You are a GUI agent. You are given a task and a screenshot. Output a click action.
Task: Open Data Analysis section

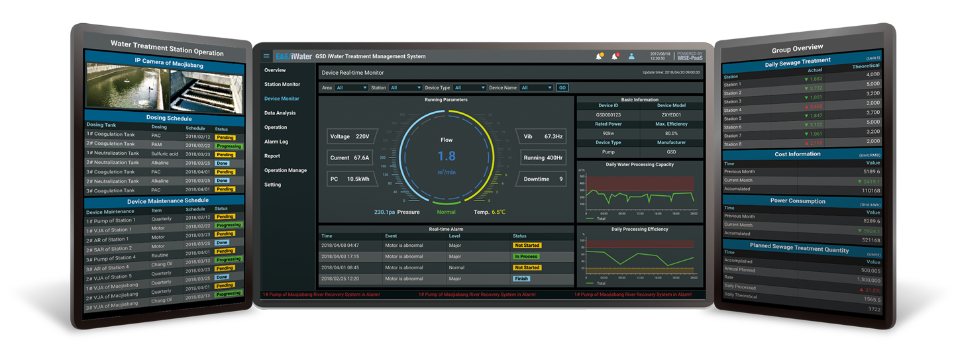[280, 113]
